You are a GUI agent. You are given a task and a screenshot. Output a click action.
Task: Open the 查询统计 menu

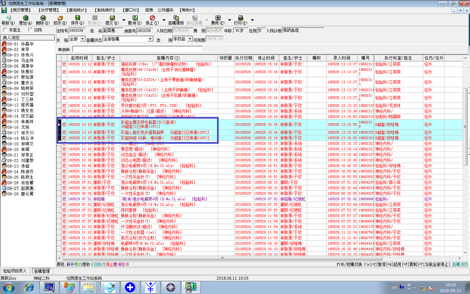[x=77, y=10]
